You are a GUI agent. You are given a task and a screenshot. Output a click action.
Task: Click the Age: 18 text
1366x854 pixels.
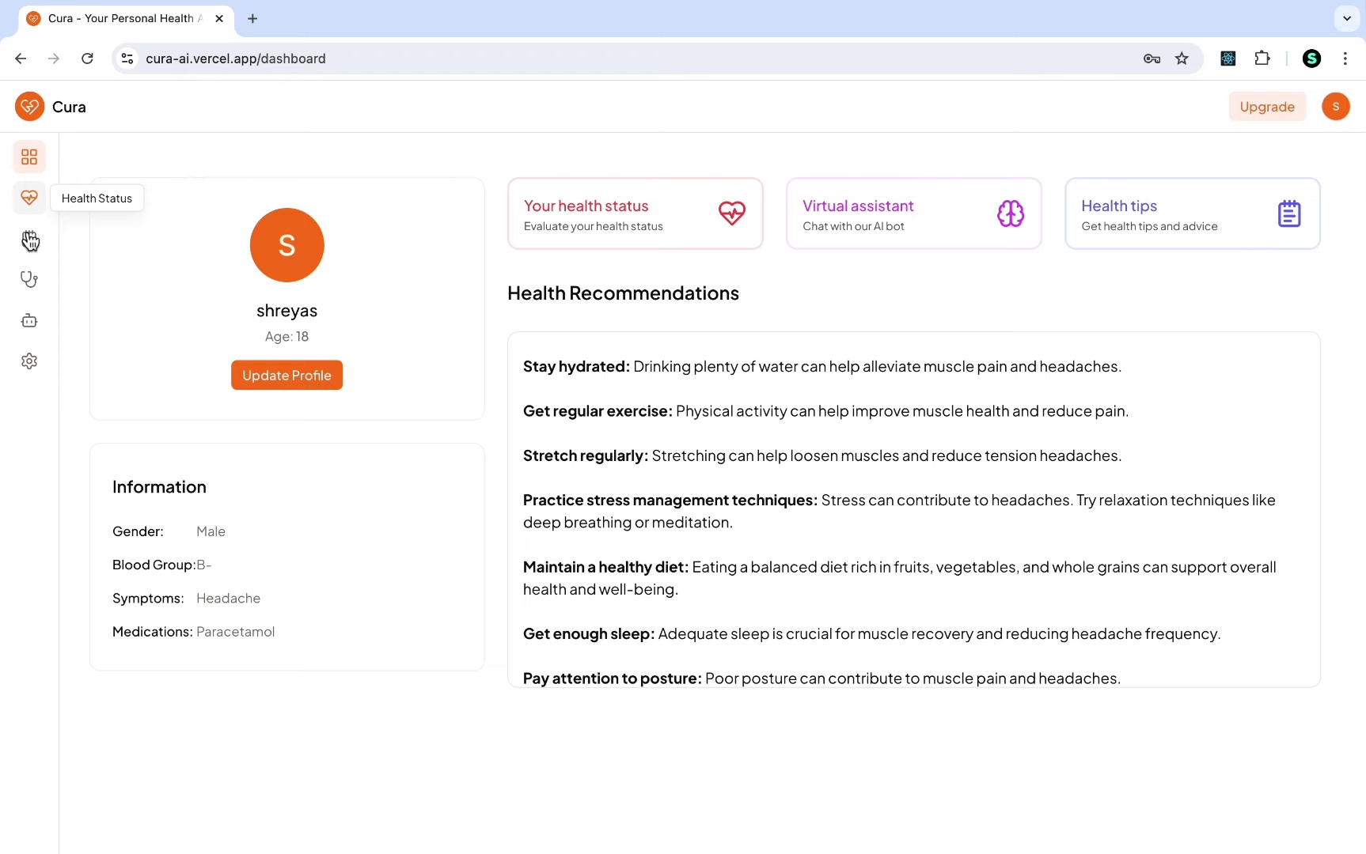pos(286,337)
